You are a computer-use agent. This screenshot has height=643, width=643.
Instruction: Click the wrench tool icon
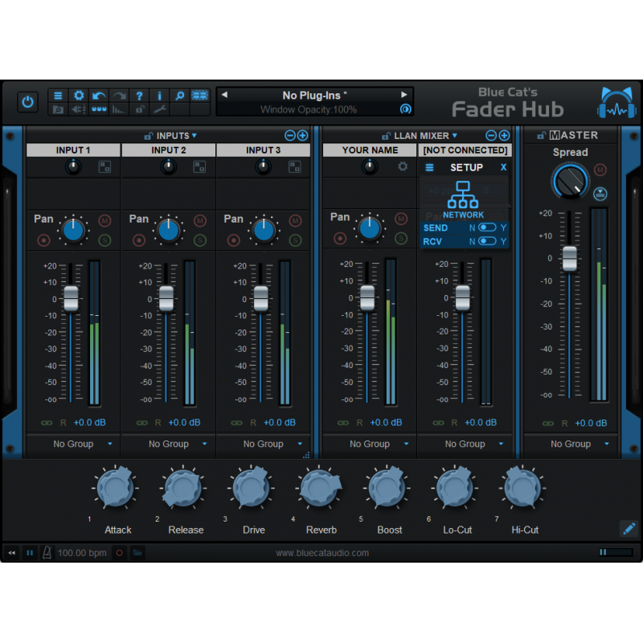click(x=158, y=109)
